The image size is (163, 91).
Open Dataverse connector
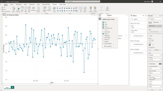(33, 9)
